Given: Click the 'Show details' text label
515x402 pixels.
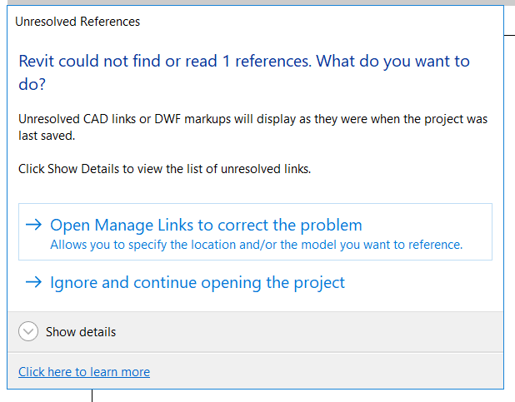Looking at the screenshot, I should coord(81,331).
